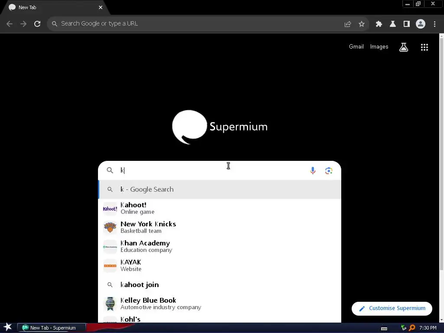Image resolution: width=444 pixels, height=333 pixels.
Task: Toggle the side panel icon
Action: tap(407, 24)
